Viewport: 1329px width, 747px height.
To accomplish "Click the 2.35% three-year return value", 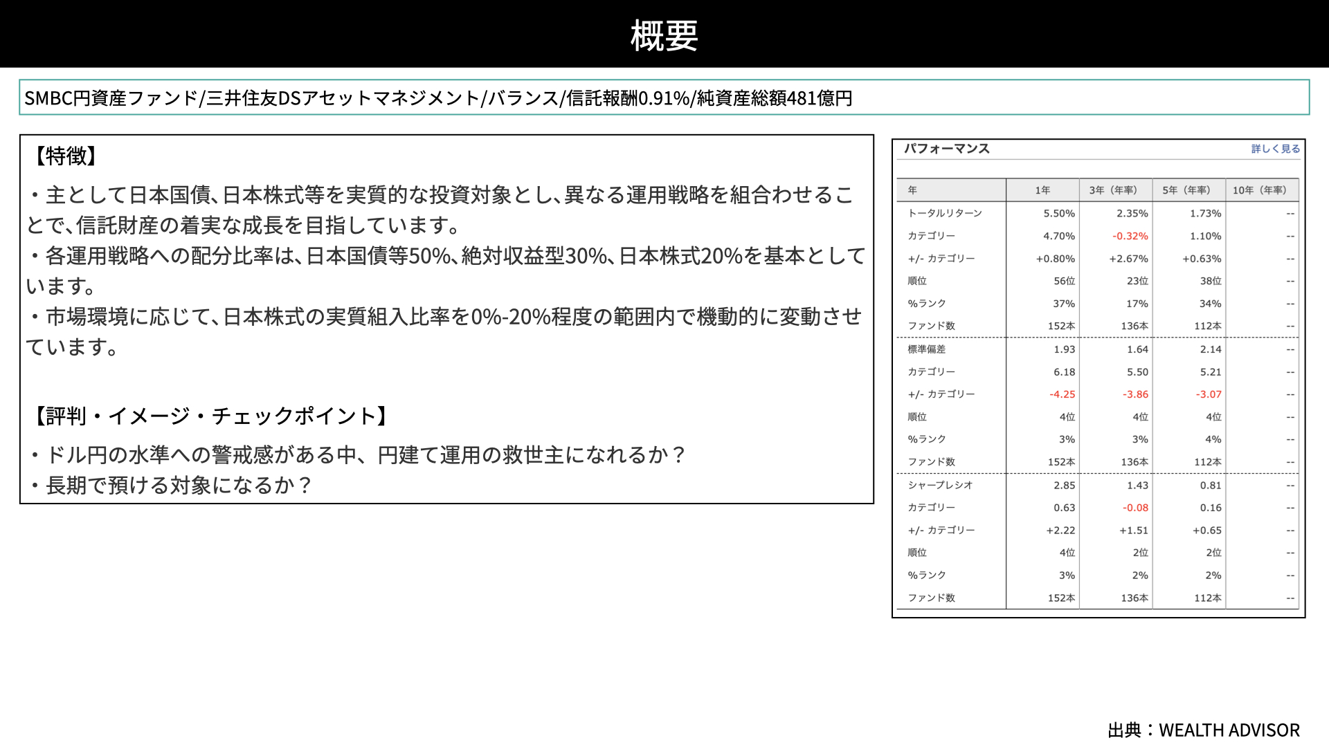I will tap(1132, 214).
